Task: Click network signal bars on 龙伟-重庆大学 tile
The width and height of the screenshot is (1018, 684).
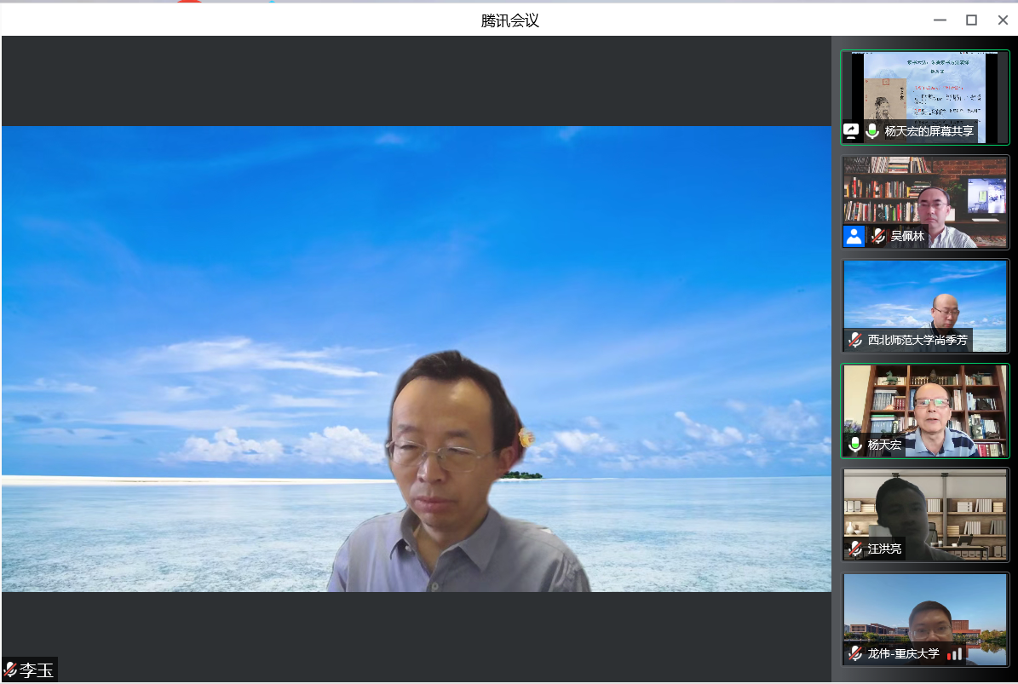Action: pyautogui.click(x=956, y=653)
